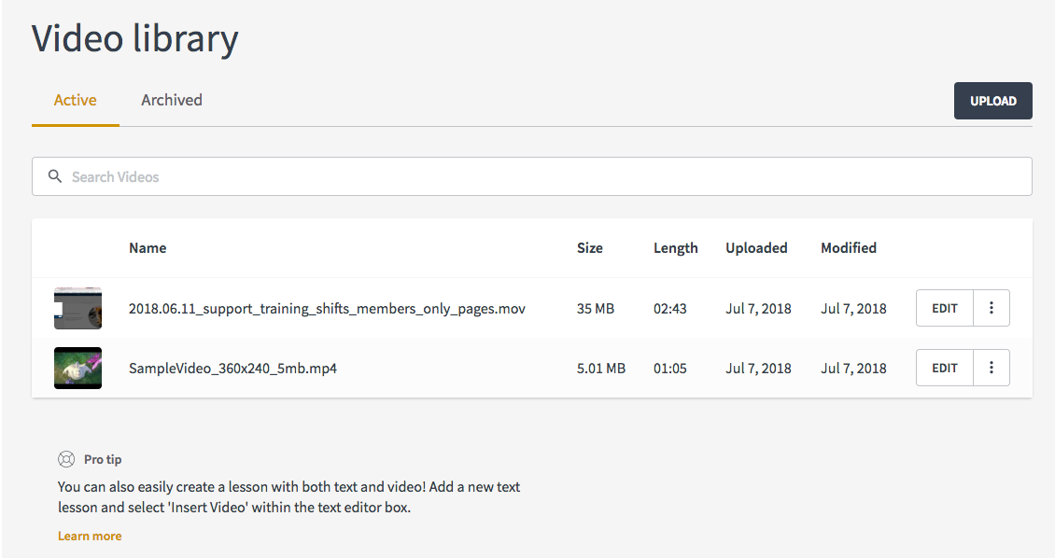
Task: Focus the Search Videos input field
Action: pos(542,176)
